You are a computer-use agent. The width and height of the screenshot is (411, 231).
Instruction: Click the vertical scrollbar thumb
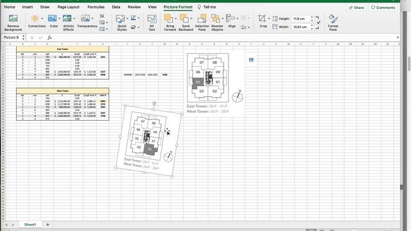(x=409, y=64)
